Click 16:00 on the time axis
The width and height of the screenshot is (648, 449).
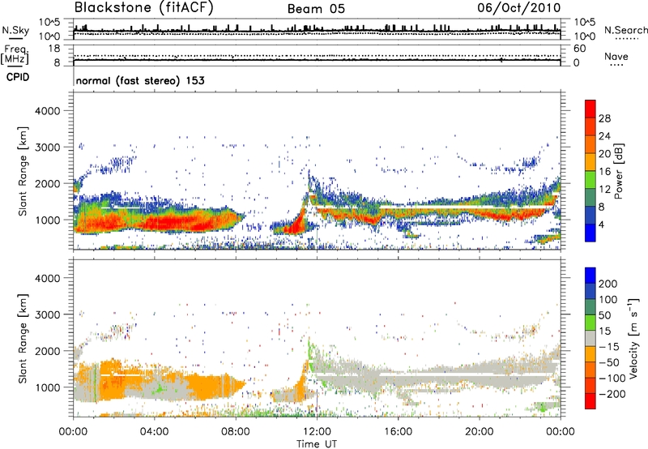[x=398, y=432]
